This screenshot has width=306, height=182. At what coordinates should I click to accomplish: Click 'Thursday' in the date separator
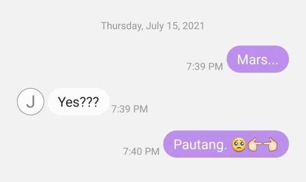tap(122, 26)
